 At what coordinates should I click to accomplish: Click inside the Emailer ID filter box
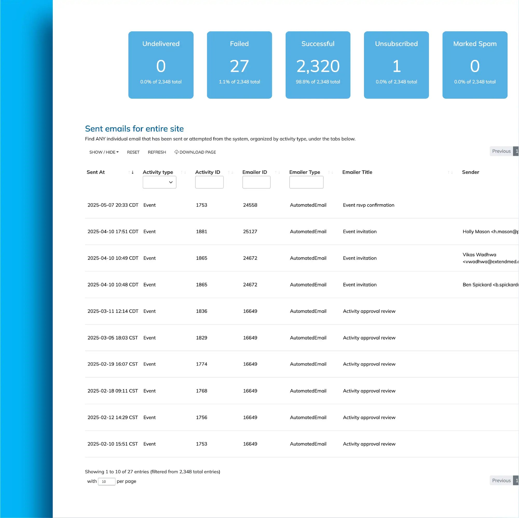click(256, 182)
